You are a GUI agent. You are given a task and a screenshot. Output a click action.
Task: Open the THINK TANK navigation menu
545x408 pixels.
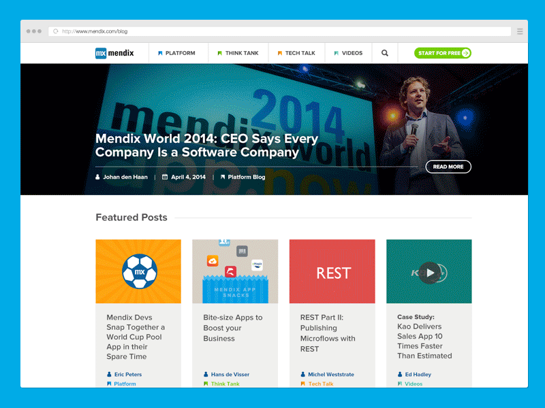[237, 52]
